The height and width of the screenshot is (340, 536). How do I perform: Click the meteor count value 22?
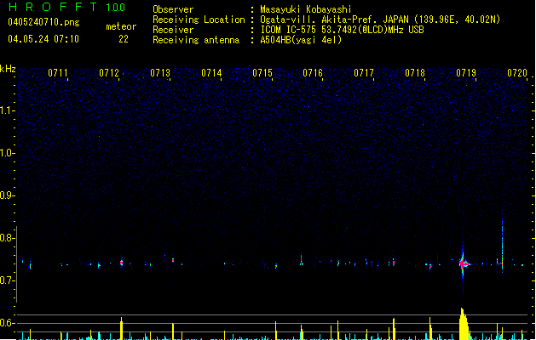(x=124, y=39)
